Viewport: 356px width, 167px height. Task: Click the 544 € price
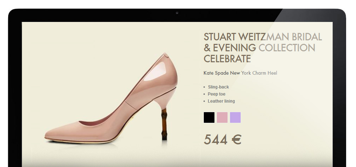click(223, 139)
